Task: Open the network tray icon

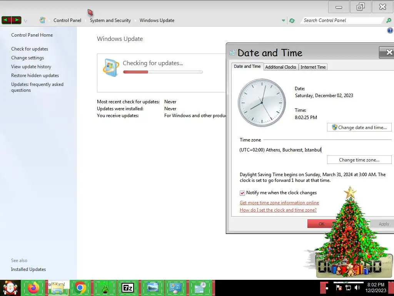Action: pos(348,288)
